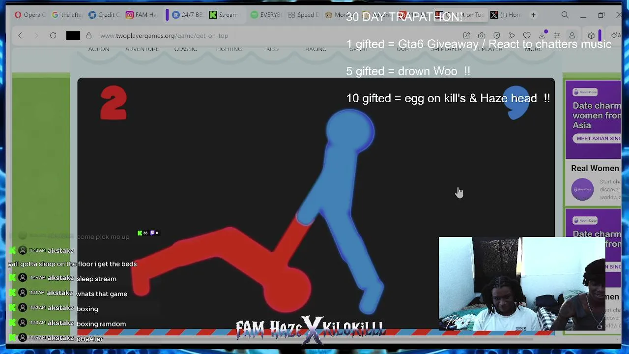Click the tab search magnifier icon
This screenshot has height=354, width=629.
click(565, 15)
